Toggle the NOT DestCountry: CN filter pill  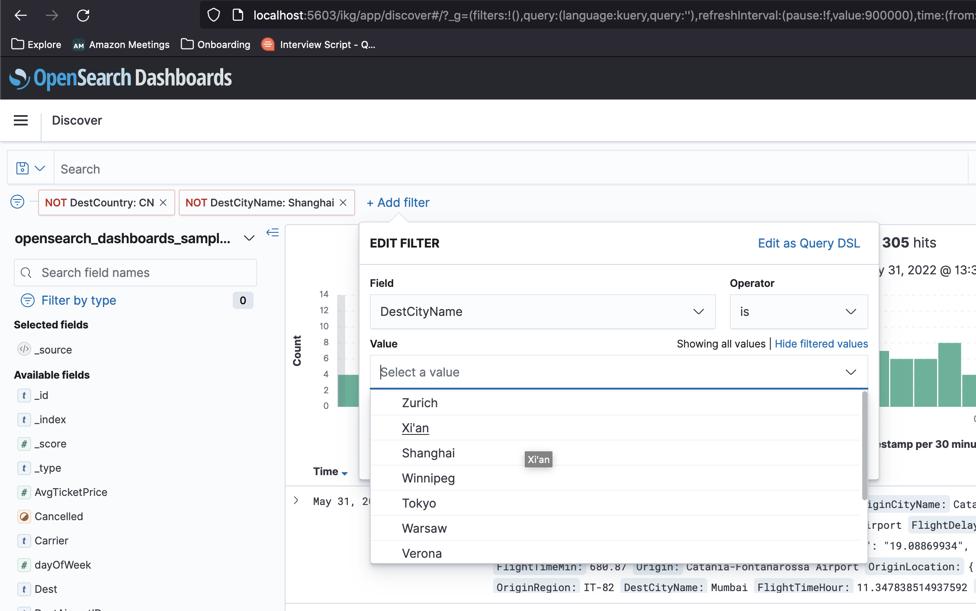pos(100,203)
